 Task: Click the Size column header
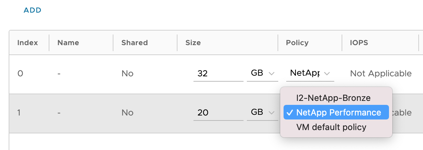[193, 43]
